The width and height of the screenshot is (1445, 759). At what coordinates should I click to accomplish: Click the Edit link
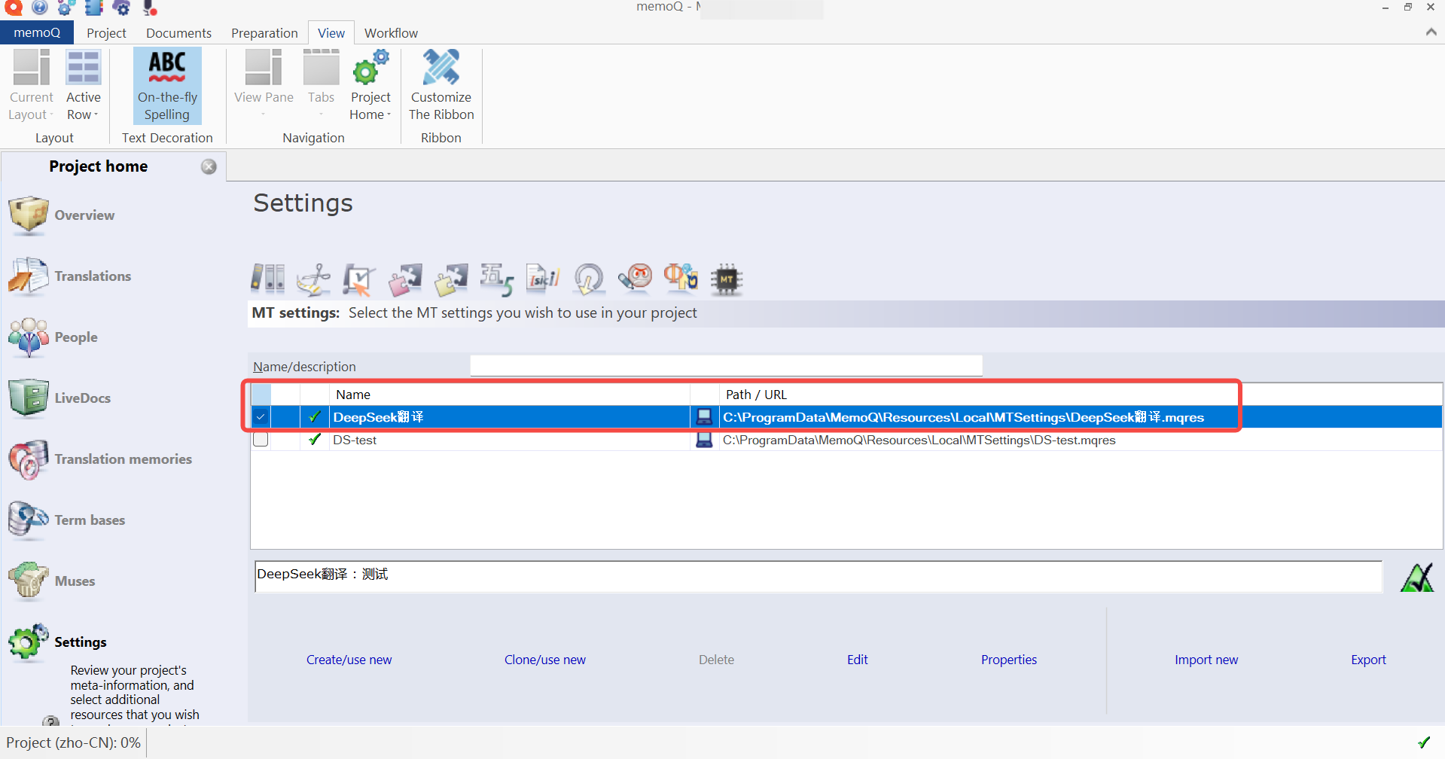point(857,660)
